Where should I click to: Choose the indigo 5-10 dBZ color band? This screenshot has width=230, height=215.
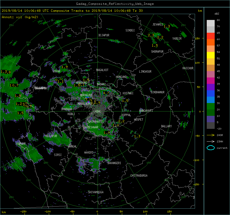coord(211,119)
